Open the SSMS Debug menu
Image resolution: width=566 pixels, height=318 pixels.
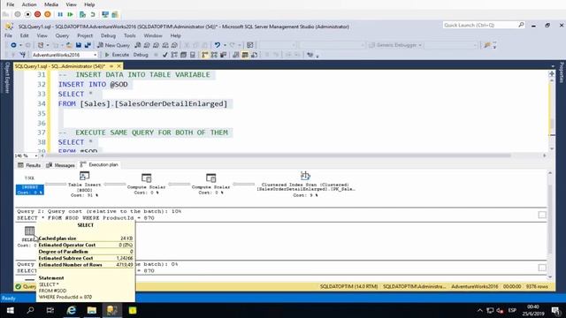point(108,35)
